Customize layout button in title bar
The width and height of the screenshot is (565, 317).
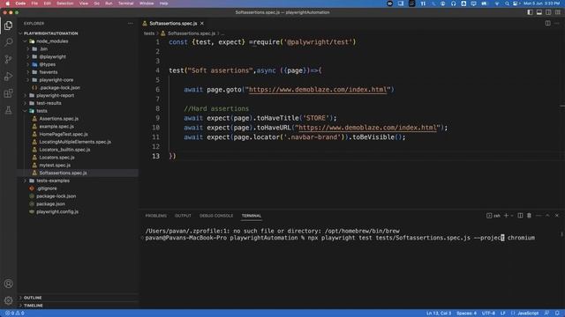pos(557,12)
